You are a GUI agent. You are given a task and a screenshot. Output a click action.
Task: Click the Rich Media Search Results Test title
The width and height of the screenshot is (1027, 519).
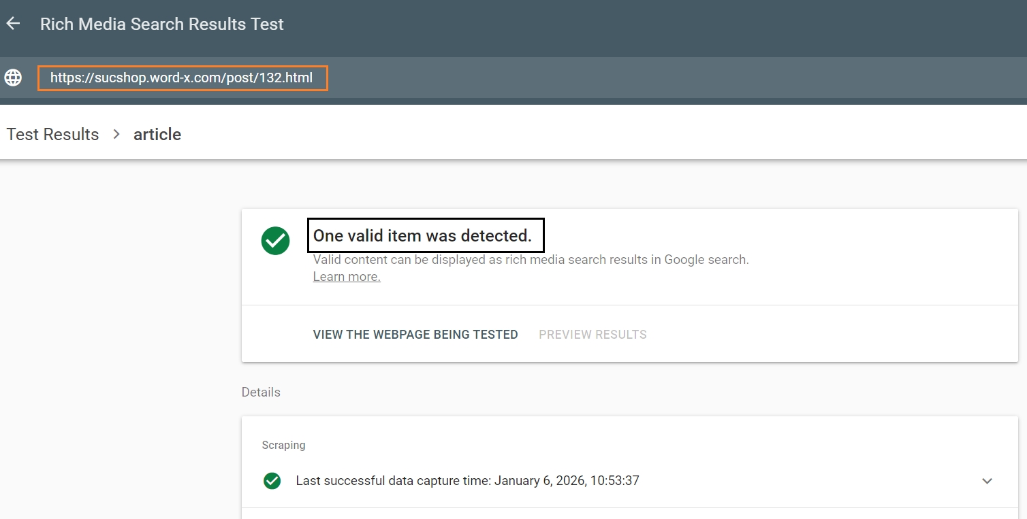tap(162, 24)
